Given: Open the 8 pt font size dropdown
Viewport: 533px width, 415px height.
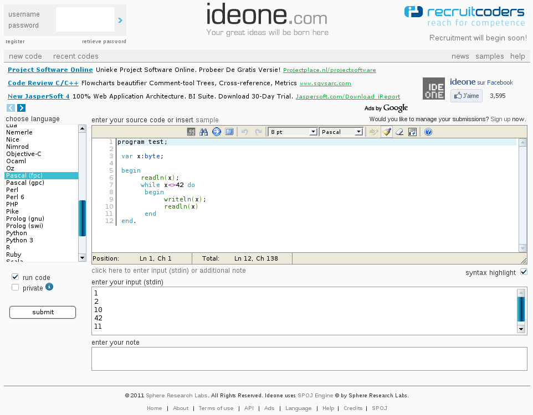Looking at the screenshot, I should [x=292, y=132].
